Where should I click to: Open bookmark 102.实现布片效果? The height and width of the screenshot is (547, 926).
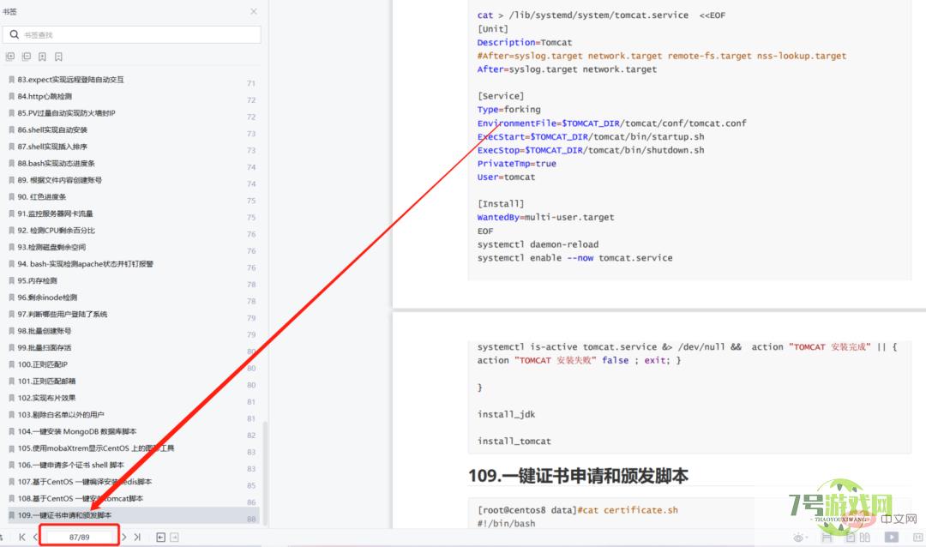[x=46, y=398]
